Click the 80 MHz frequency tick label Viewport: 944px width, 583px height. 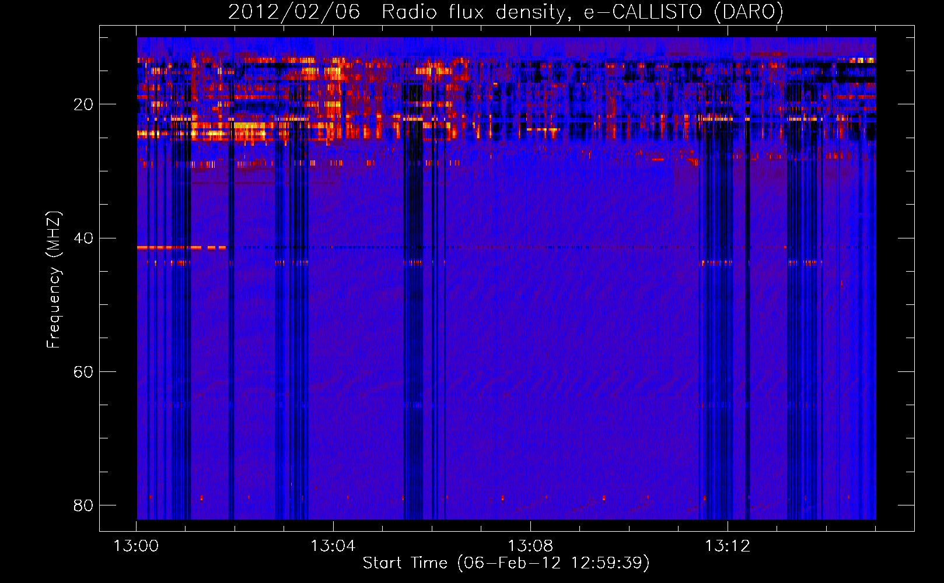[83, 505]
